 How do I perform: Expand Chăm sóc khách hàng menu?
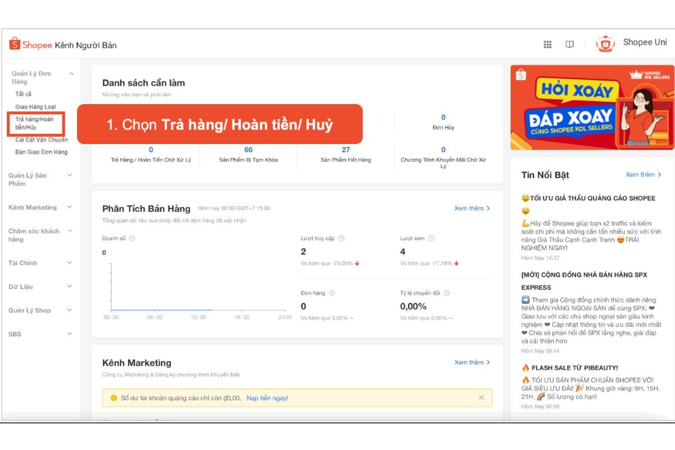(70, 231)
